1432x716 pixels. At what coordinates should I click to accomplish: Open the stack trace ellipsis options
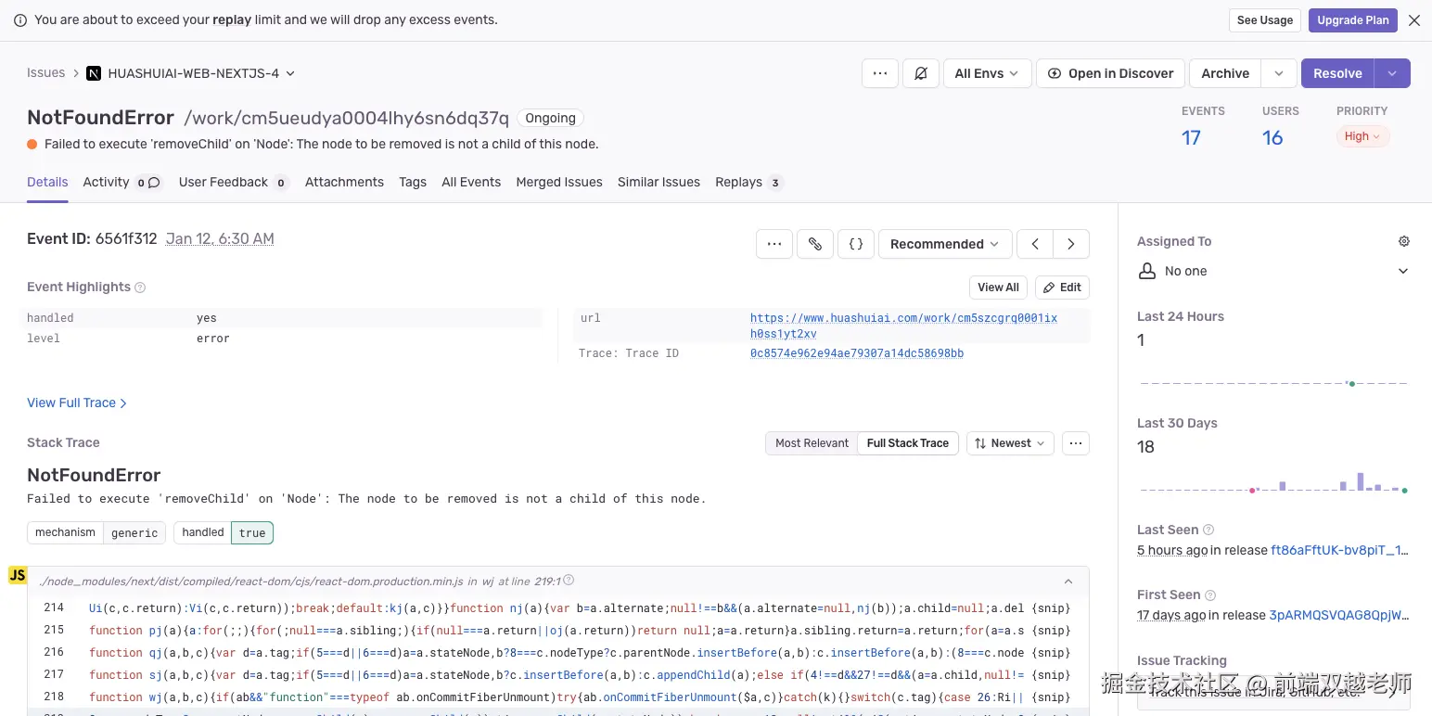tap(1075, 443)
